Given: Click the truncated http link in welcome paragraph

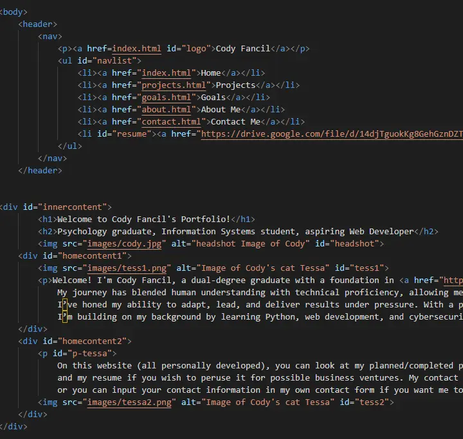Looking at the screenshot, I should pos(453,280).
